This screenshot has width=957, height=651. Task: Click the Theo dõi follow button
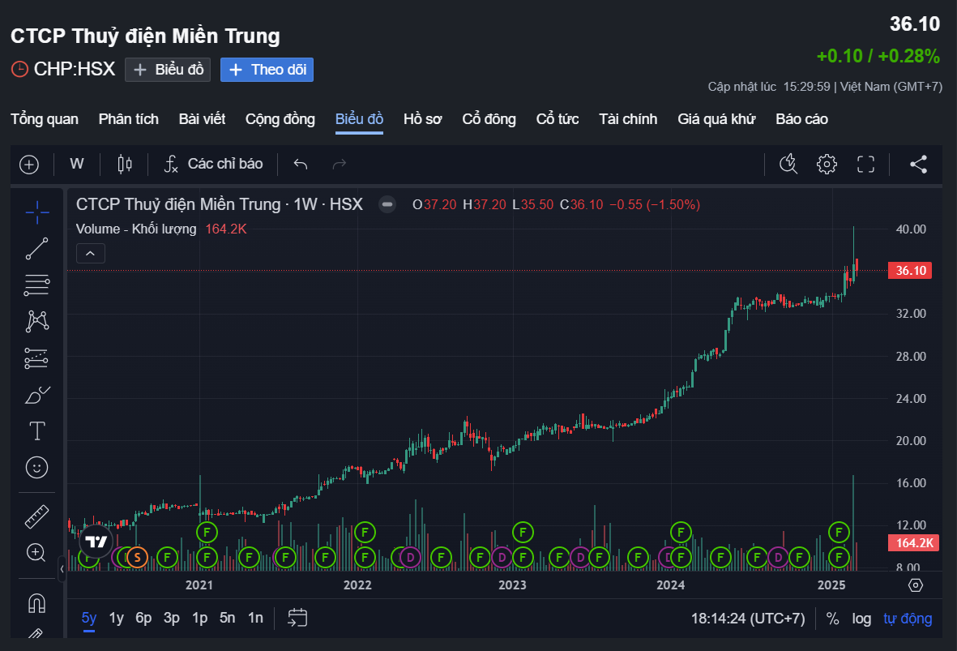coord(267,70)
